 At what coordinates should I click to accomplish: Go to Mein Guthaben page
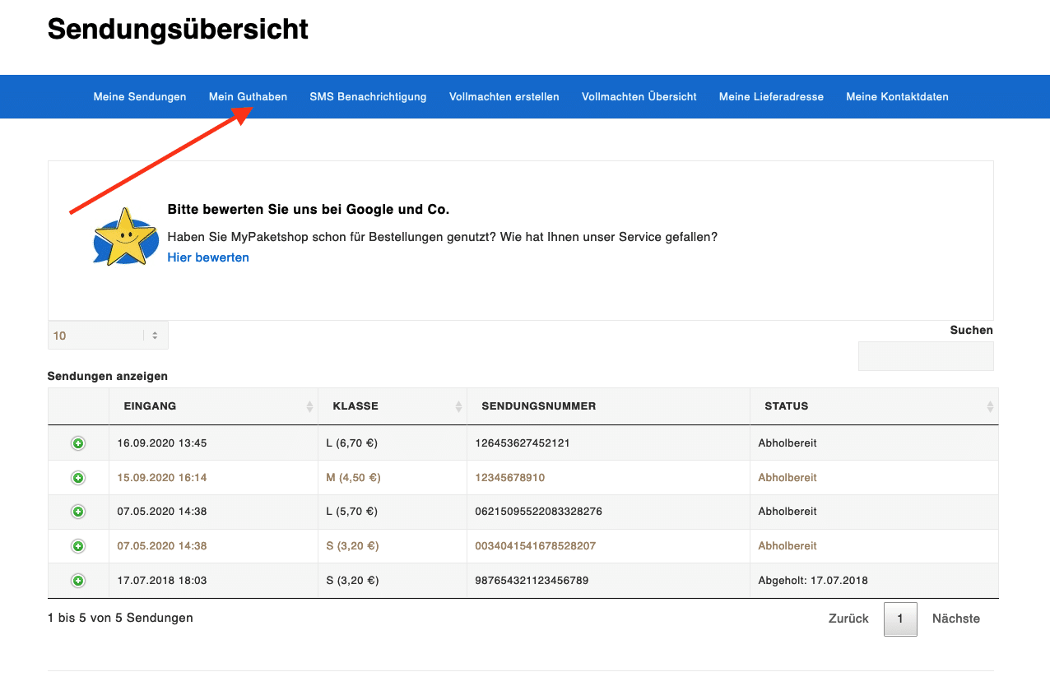tap(248, 97)
